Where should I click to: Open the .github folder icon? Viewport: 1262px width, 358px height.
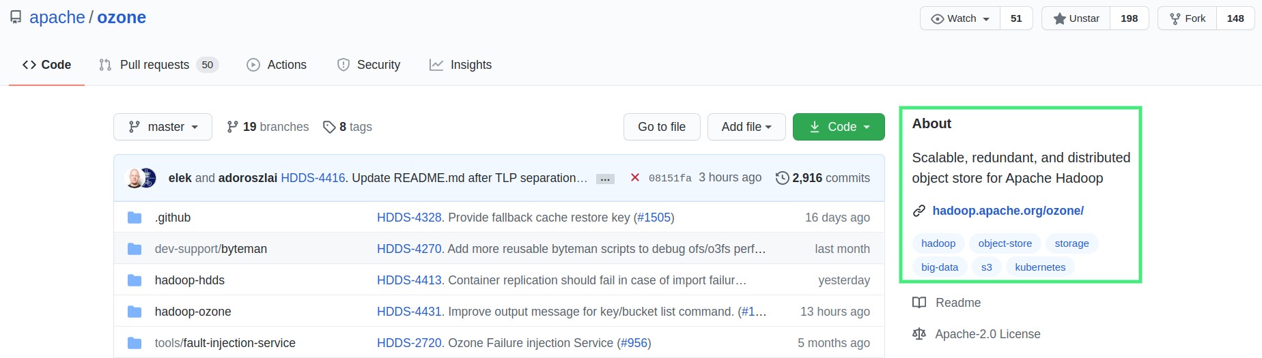pos(135,218)
